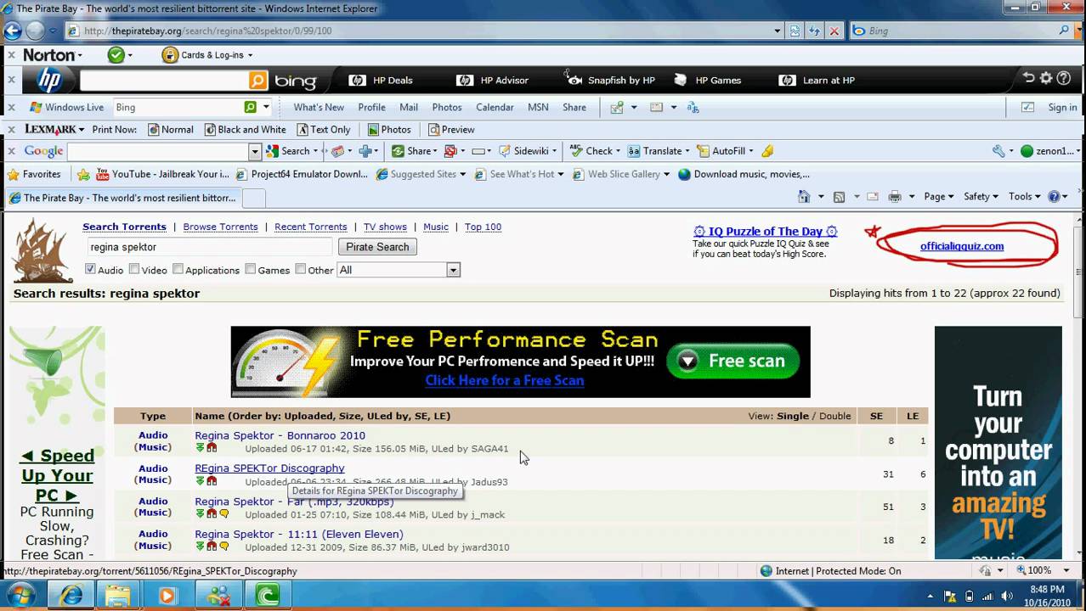Click the green Free scan ad button

tap(732, 361)
